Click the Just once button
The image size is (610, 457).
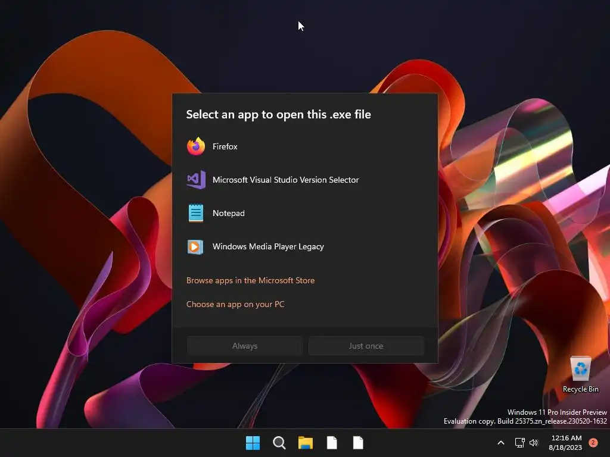[x=366, y=346]
